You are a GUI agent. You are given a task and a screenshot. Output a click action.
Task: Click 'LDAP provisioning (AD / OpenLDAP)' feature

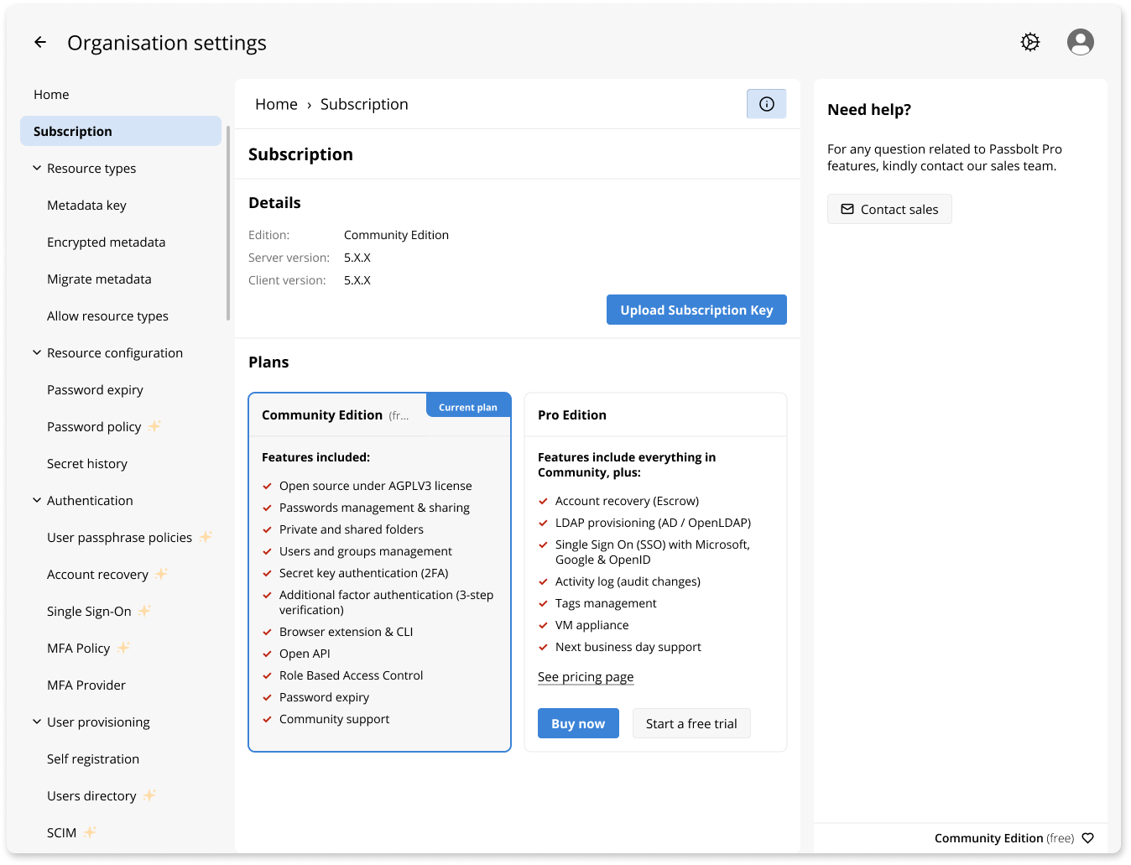pos(653,523)
